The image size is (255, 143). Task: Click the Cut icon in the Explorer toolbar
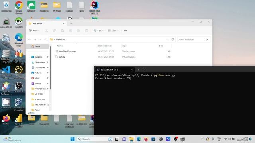47,31
